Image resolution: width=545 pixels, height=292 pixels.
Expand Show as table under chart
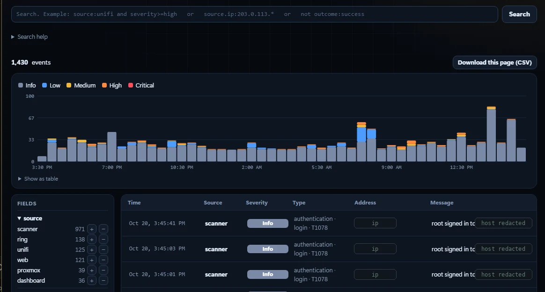[38, 179]
